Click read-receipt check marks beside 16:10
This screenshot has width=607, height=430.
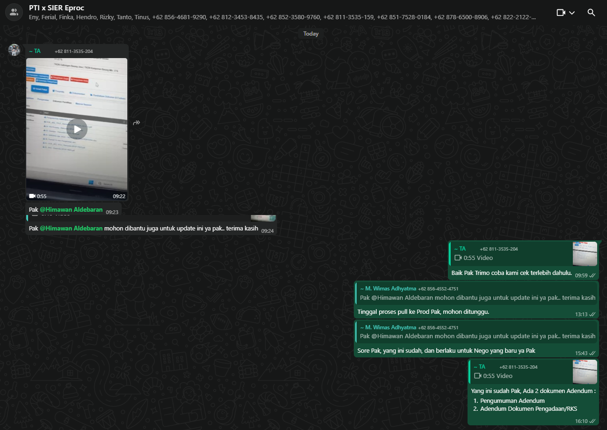592,421
